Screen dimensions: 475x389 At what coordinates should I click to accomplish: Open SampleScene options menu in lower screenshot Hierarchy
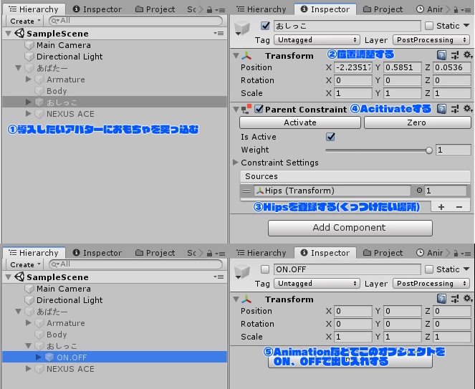coord(219,277)
